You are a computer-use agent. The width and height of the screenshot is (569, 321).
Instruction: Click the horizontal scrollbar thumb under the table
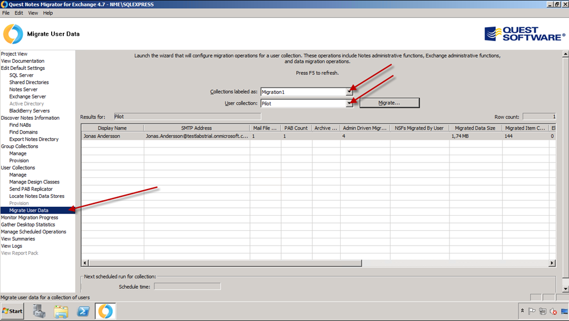click(x=226, y=263)
